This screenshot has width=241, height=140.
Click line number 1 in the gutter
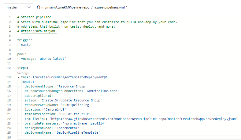tap(10, 17)
